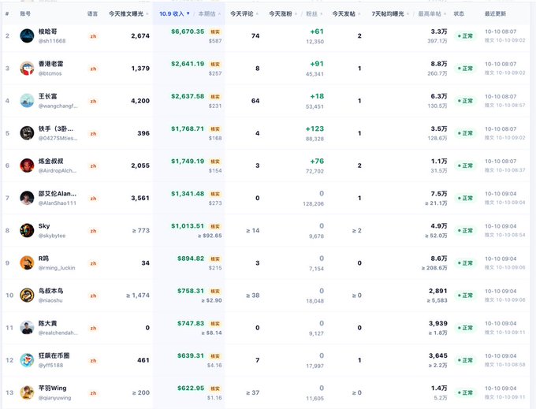Sort by the 粉丝 header
The width and height of the screenshot is (536, 409).
(315, 13)
